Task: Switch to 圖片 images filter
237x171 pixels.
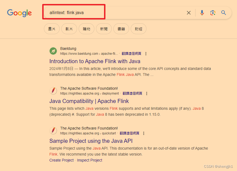Action: [x=52, y=29]
